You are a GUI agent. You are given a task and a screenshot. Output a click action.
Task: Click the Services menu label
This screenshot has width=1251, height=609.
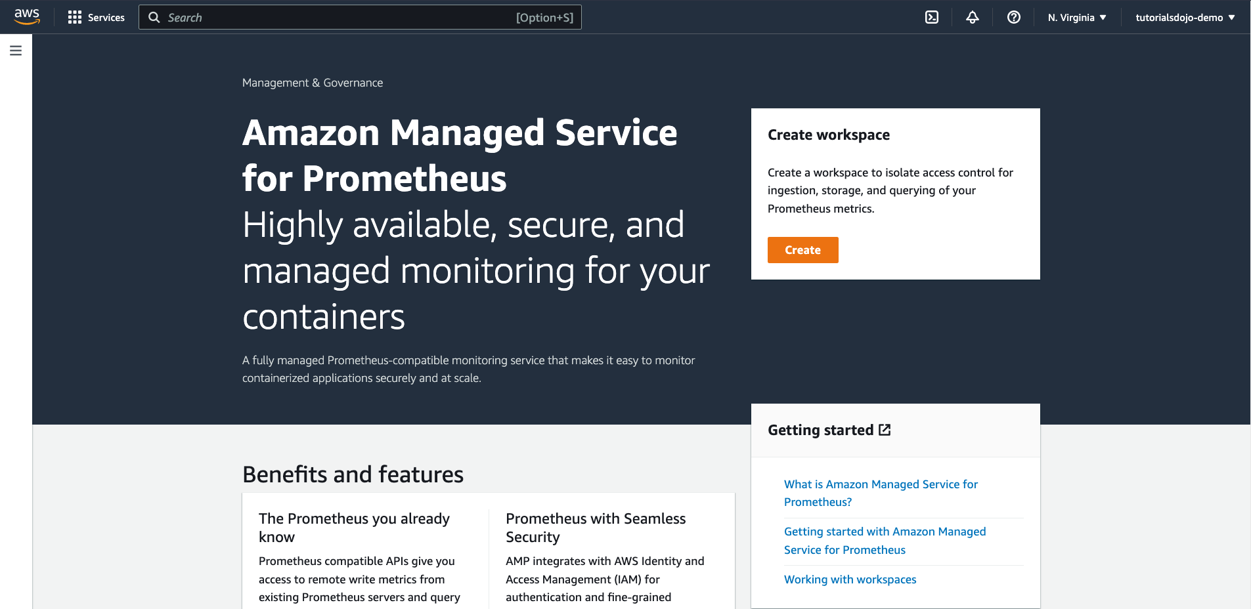pos(106,18)
